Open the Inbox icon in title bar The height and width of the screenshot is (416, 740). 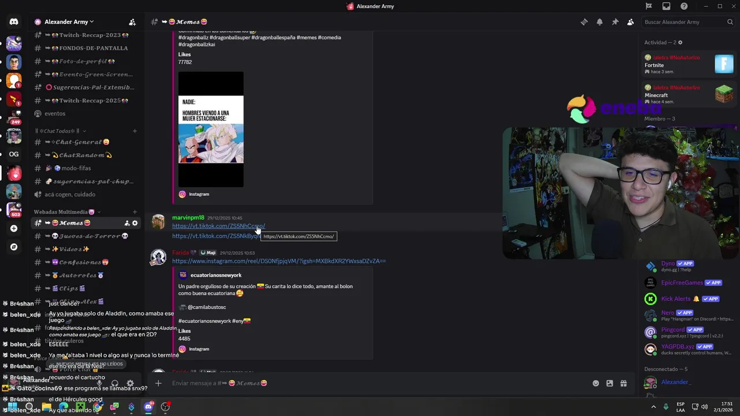[667, 6]
